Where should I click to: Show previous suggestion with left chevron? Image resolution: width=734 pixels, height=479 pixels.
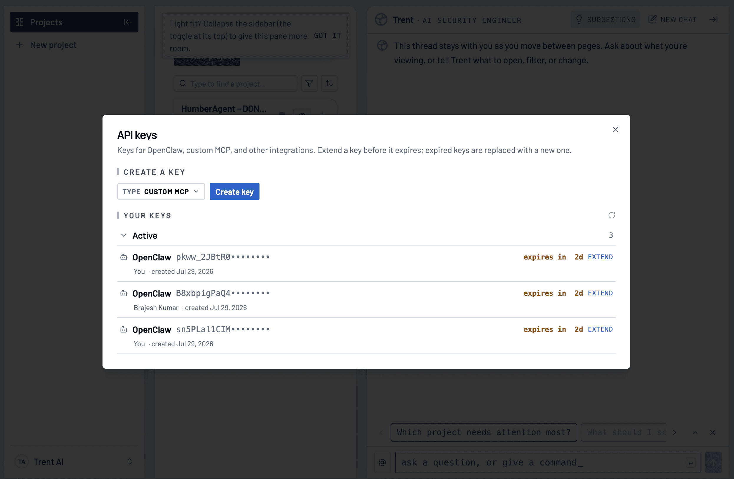click(x=381, y=433)
